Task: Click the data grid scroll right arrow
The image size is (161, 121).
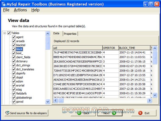Action: [x=149, y=100]
